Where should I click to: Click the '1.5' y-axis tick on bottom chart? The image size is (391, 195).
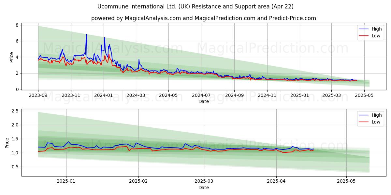tap(16, 139)
